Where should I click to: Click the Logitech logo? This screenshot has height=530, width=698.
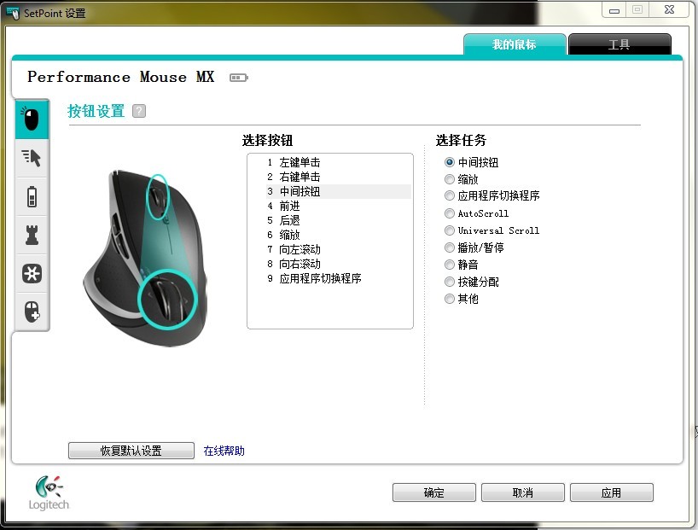49,492
